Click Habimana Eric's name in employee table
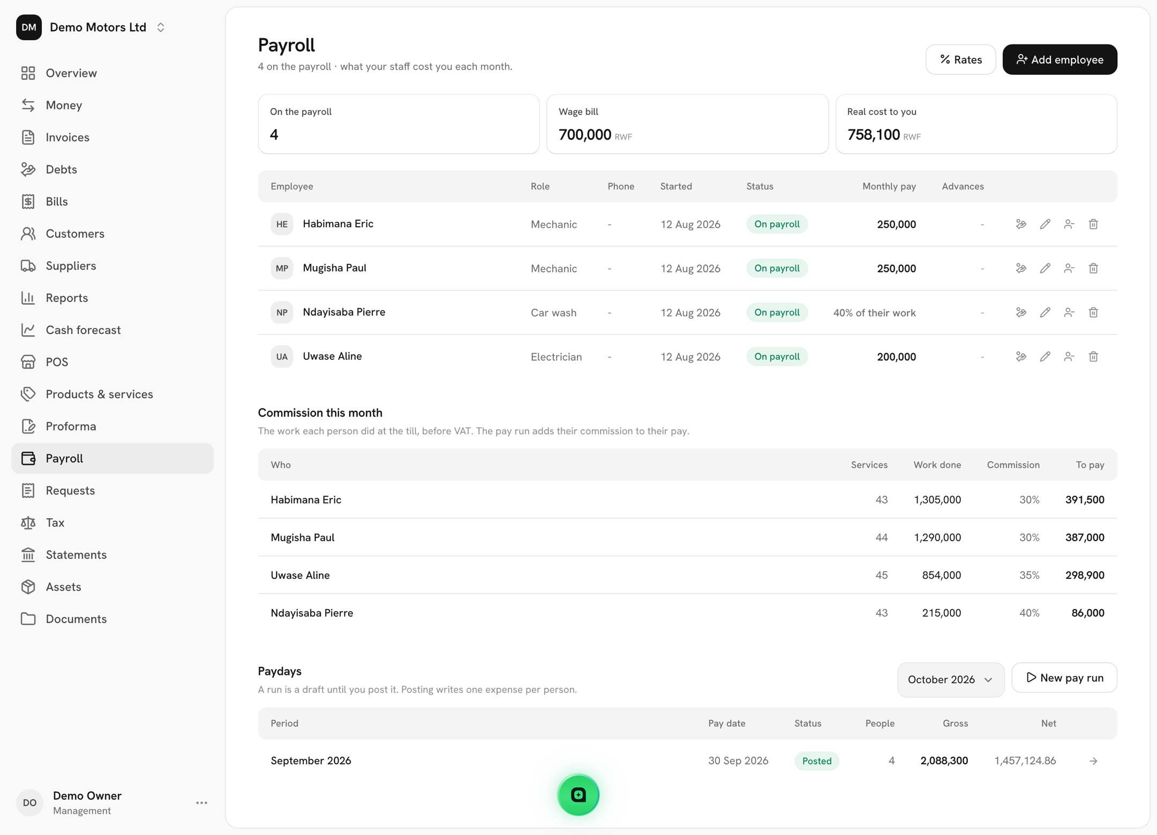The width and height of the screenshot is (1157, 835). pyautogui.click(x=338, y=224)
